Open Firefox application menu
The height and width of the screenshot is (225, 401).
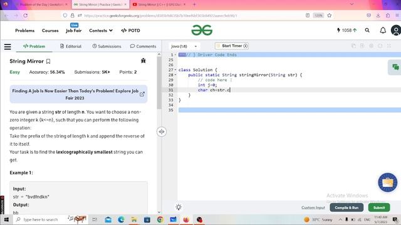[397, 16]
